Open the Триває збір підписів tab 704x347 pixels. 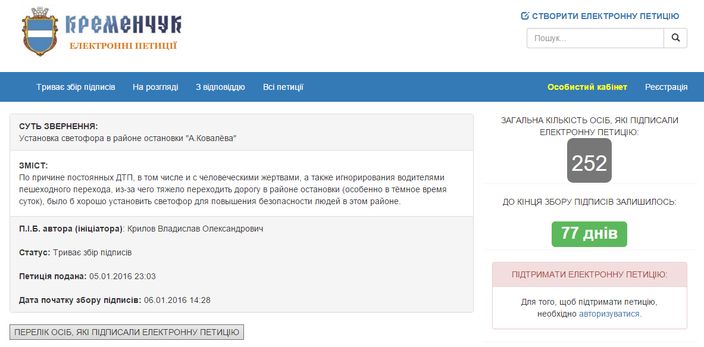[x=76, y=87]
